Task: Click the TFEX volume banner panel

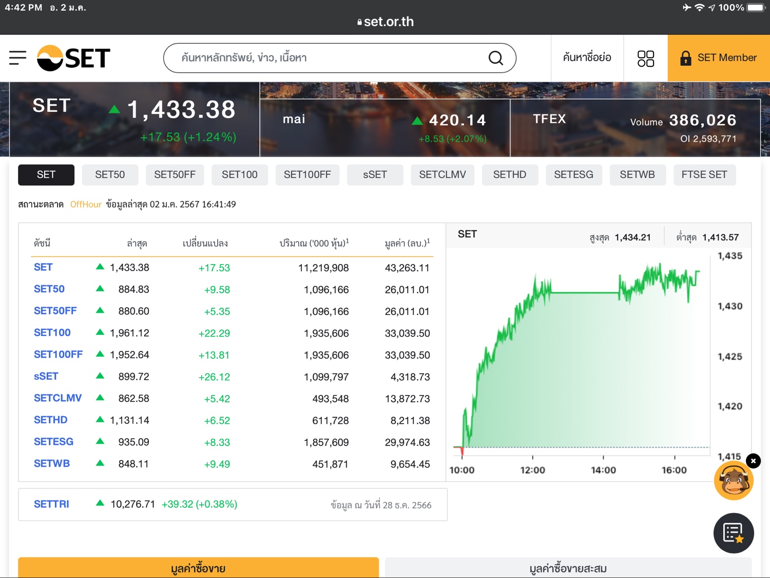Action: [x=636, y=127]
